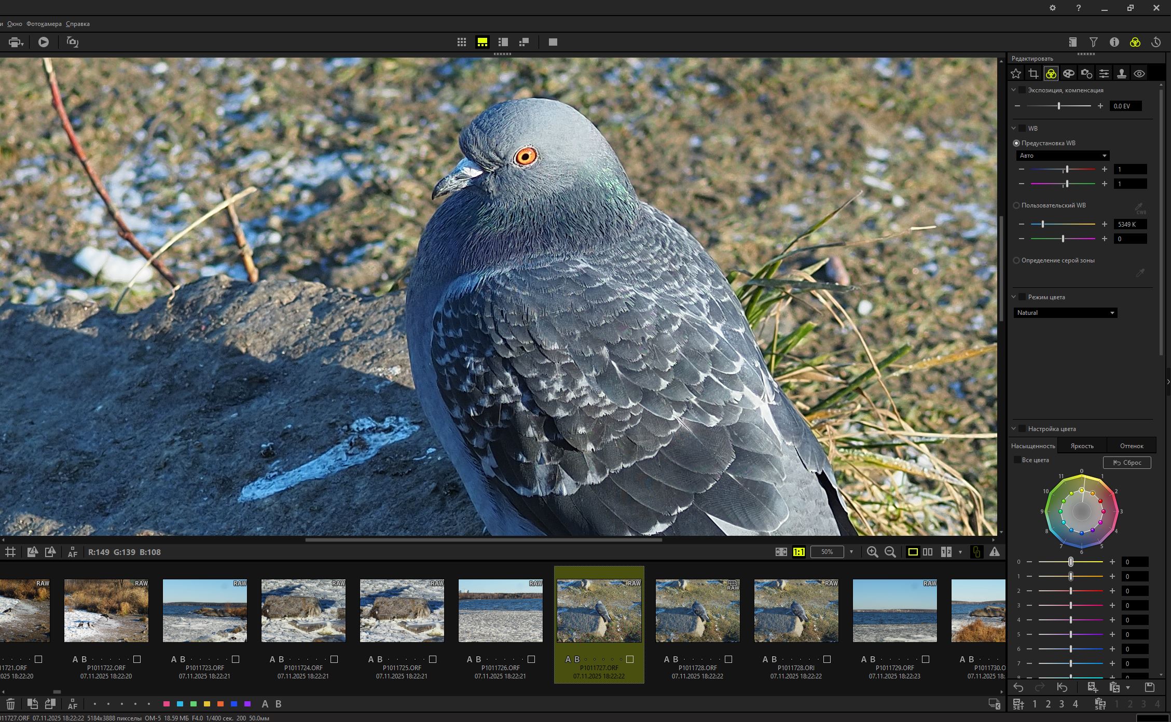Select the Определение серой зоны option
1171x722 pixels.
pos(1016,260)
